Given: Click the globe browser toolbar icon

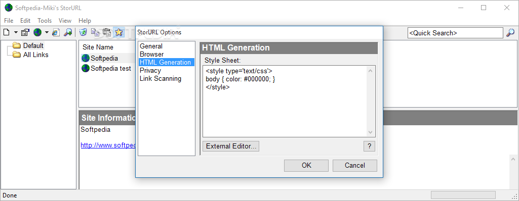Looking at the screenshot, I should (37, 32).
